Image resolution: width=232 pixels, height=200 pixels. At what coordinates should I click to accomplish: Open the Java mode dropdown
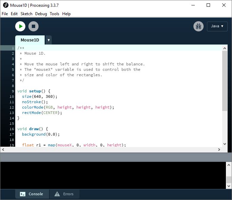217,26
